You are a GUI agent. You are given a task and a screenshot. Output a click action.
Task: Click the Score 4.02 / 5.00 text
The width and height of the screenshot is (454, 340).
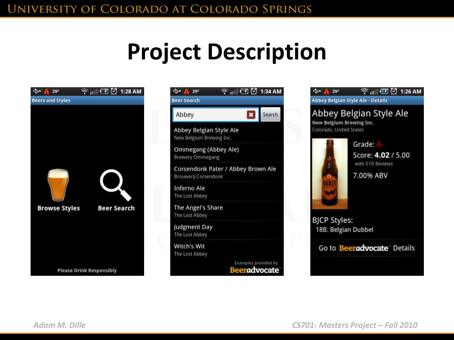(x=381, y=155)
